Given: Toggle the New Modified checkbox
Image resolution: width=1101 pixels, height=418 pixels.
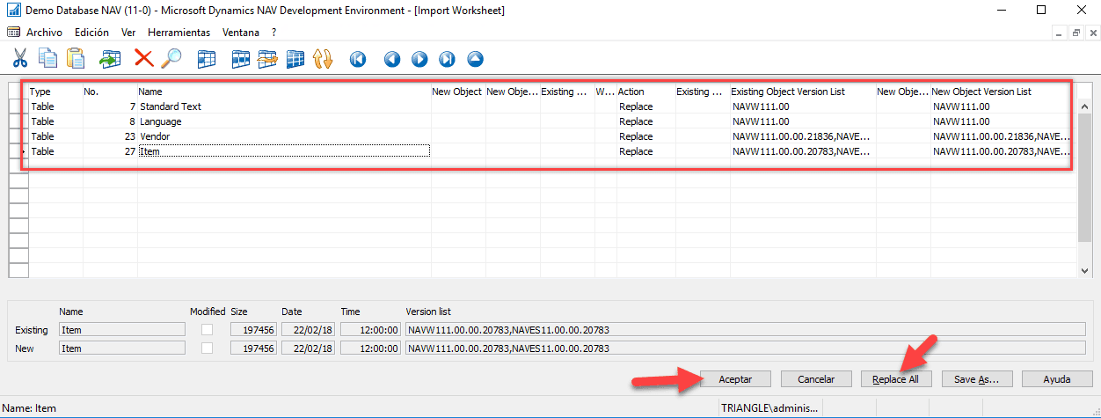Looking at the screenshot, I should (208, 348).
